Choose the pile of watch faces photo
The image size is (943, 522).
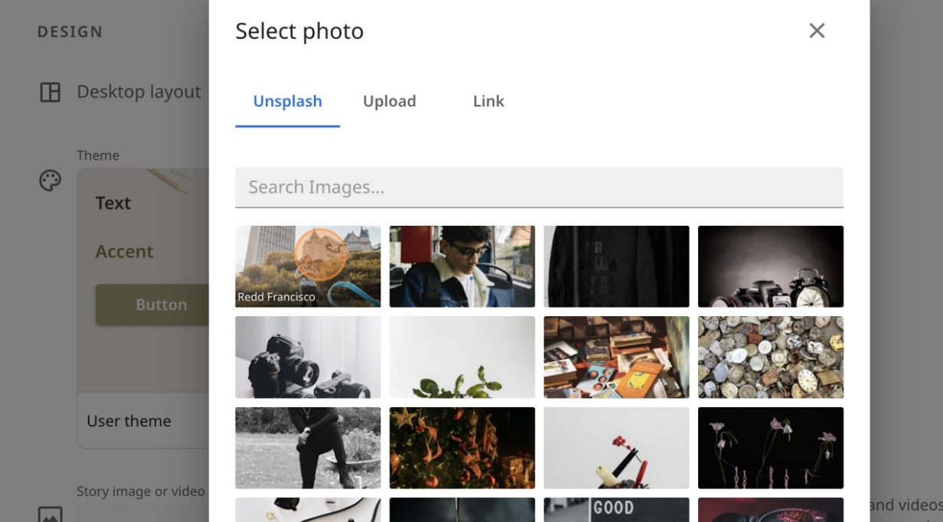coord(770,357)
